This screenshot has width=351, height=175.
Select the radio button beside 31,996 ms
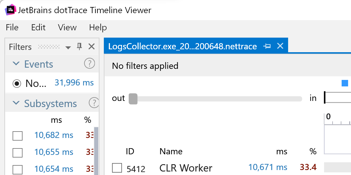tap(17, 84)
